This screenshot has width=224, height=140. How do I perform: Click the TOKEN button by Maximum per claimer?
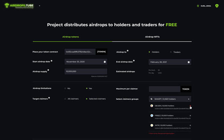point(186,89)
